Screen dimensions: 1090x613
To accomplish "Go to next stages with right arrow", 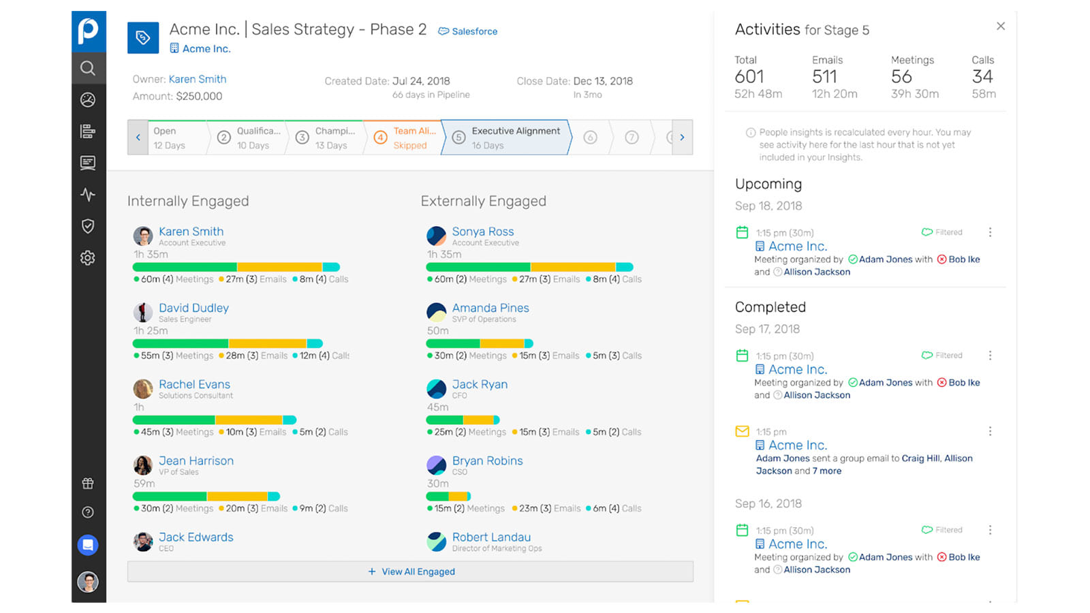I will pos(682,138).
